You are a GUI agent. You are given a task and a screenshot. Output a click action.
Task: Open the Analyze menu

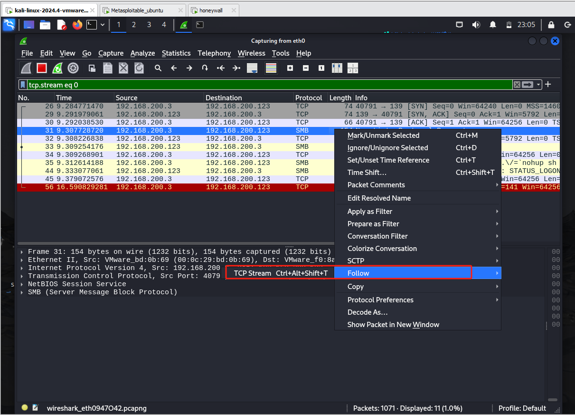(142, 53)
